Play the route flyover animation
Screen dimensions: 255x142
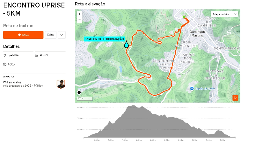[236, 98]
